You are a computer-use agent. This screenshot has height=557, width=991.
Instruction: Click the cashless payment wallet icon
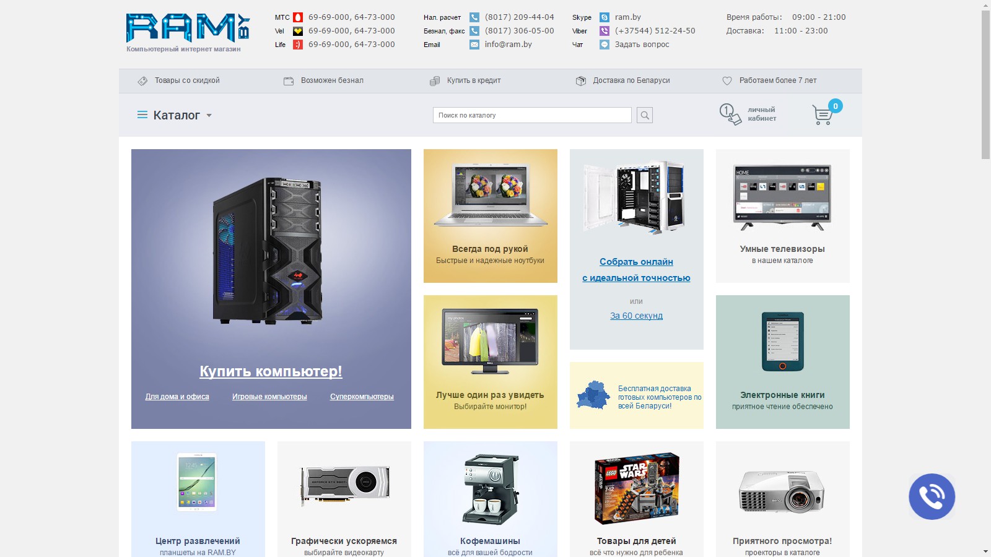click(x=289, y=81)
